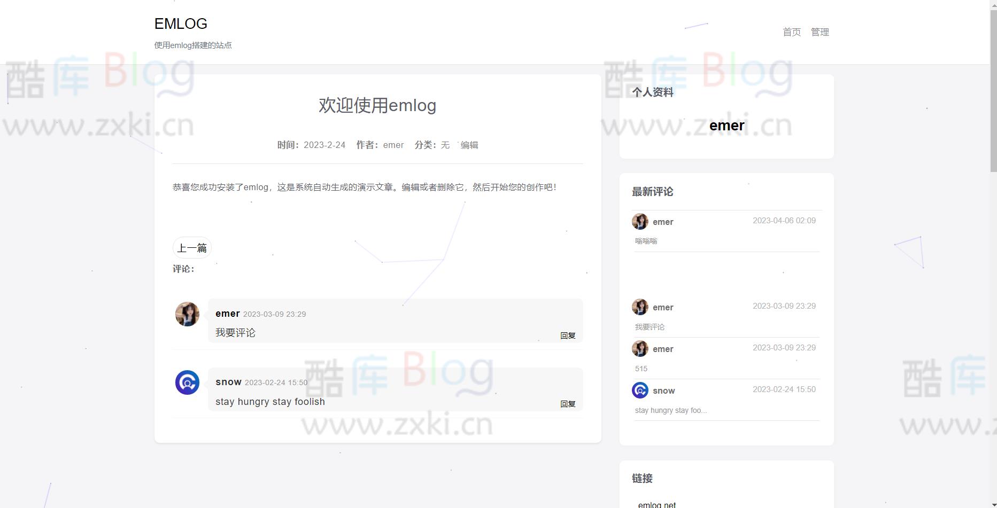This screenshot has height=508, width=997.
Task: Click snow's circular avatar in the comments
Action: pos(186,382)
